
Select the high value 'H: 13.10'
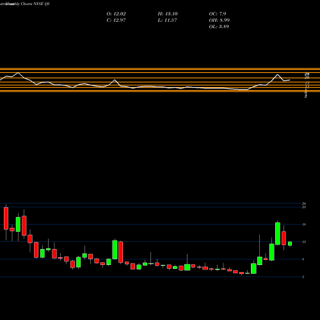point(168,14)
